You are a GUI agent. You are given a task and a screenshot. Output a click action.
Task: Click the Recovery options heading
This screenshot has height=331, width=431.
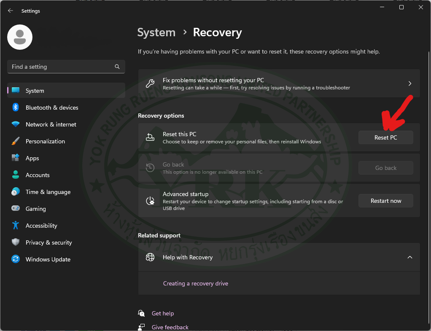161,116
